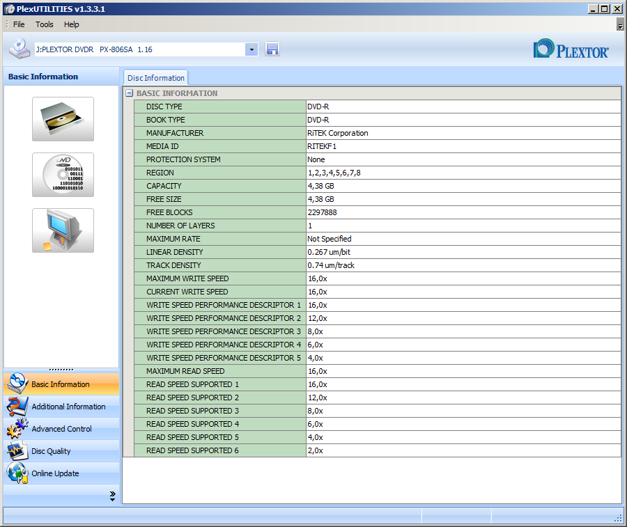627x527 pixels.
Task: Click the Advanced Control gears icon
Action: pos(17,428)
